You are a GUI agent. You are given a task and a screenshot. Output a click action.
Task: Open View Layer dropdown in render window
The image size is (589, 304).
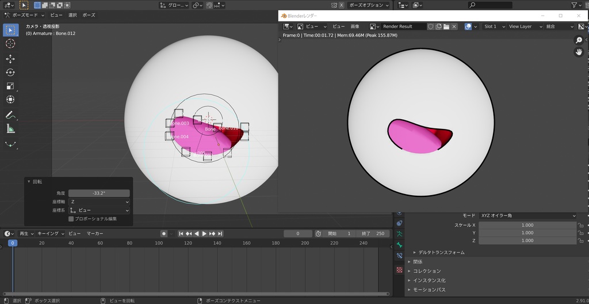click(x=525, y=26)
